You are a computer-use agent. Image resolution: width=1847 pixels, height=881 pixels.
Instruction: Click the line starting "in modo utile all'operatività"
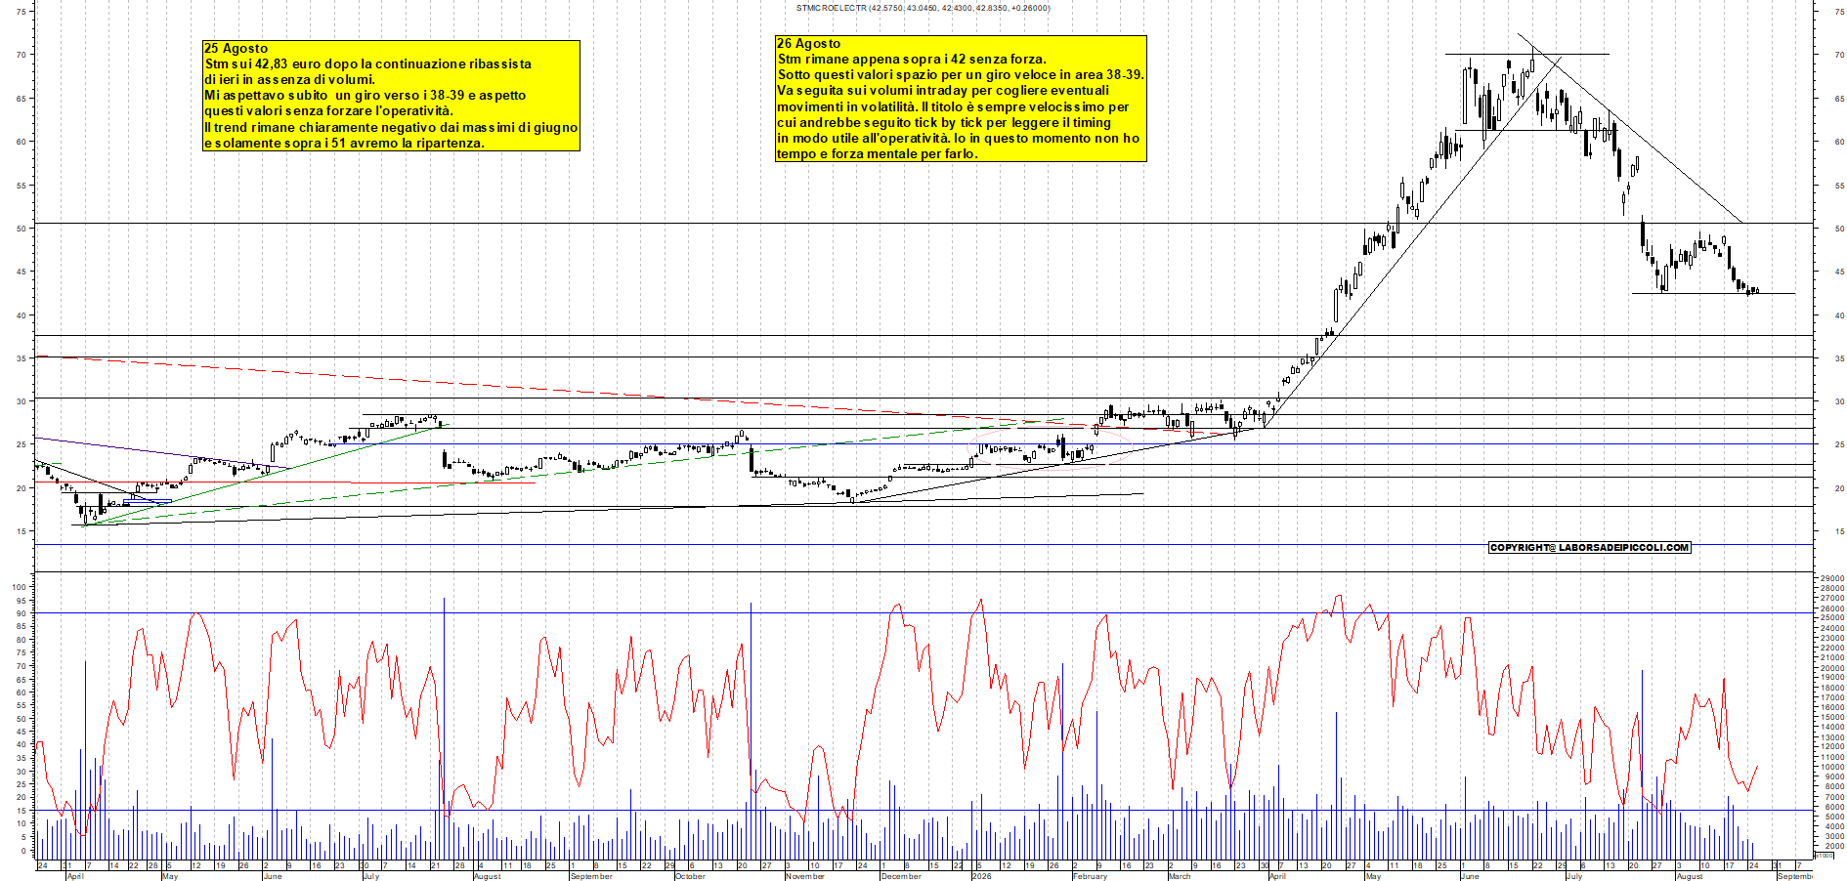click(959, 138)
